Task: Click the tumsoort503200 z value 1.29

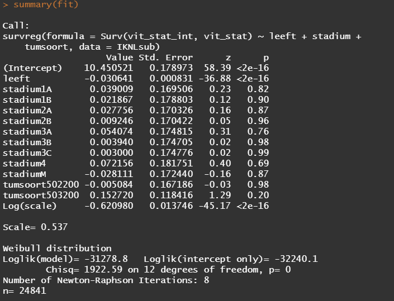Action: pyautogui.click(x=220, y=195)
